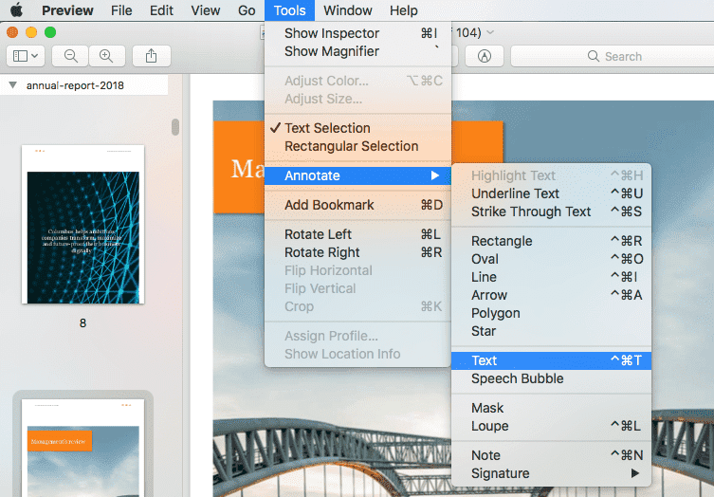
Task: Open the Window menu
Action: point(347,10)
